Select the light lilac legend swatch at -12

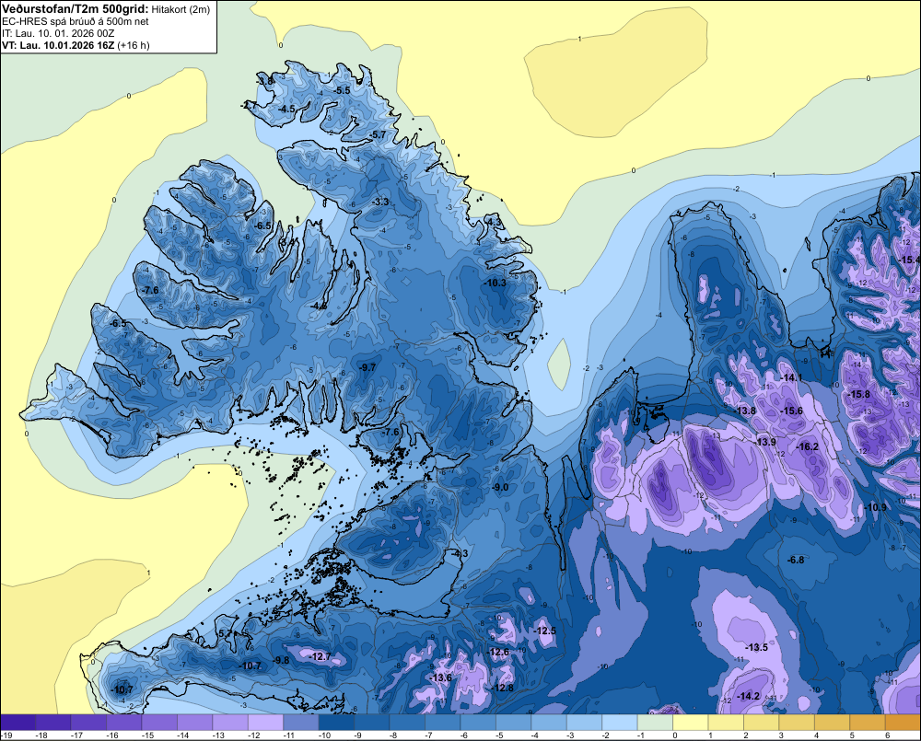[265, 722]
